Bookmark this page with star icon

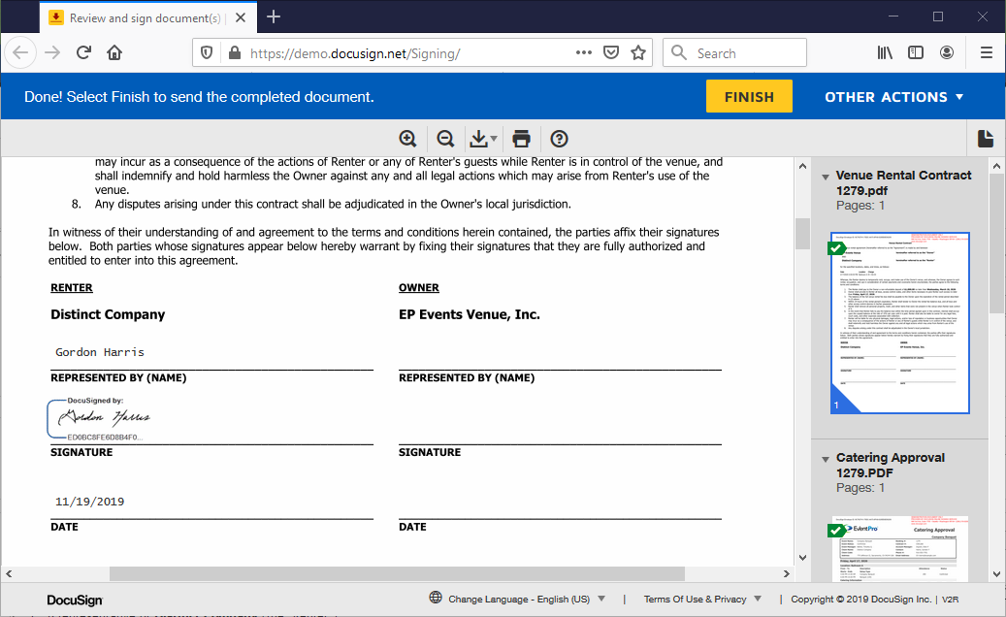tap(637, 52)
